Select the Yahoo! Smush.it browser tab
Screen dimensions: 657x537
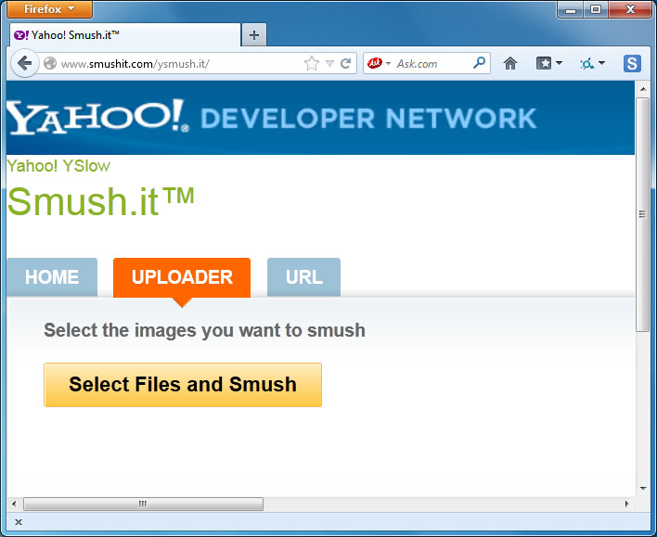(125, 35)
